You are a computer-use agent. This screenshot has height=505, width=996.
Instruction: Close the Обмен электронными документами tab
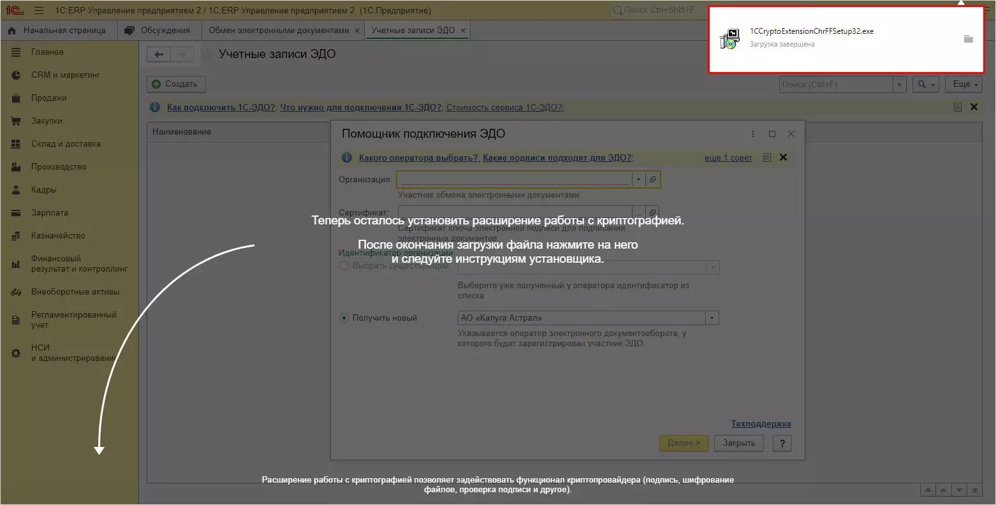coord(357,31)
